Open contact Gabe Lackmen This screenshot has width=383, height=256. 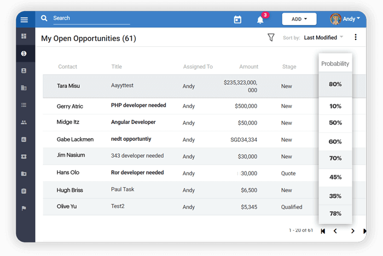(x=75, y=139)
